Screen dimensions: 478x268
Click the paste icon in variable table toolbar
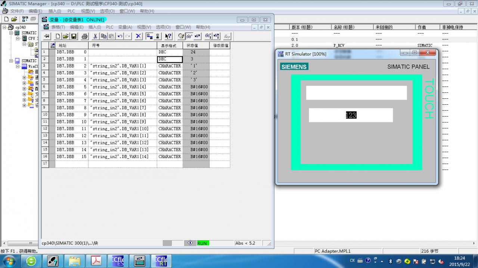pos(111,36)
